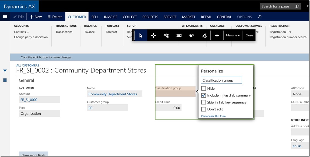This screenshot has width=310, height=157.
Task: Click the Show more fields button
Action: [33, 155]
